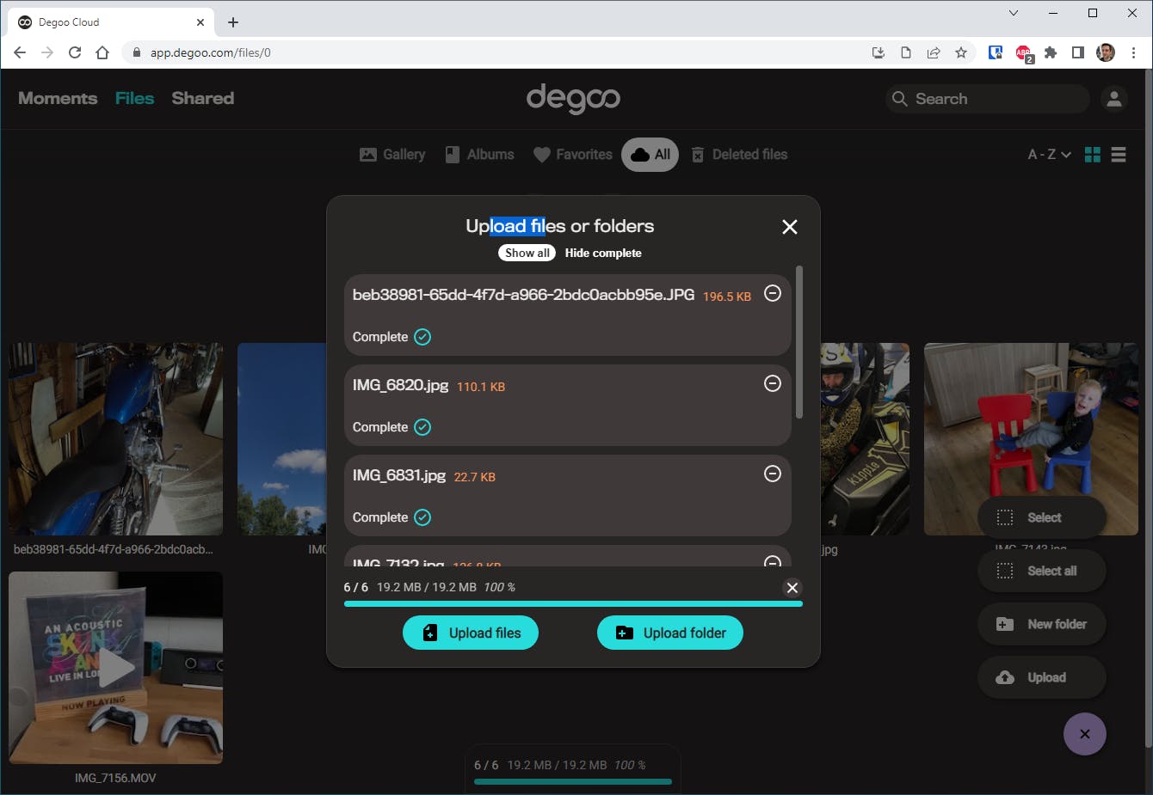Click the upload dialog scrollbar

click(x=799, y=342)
